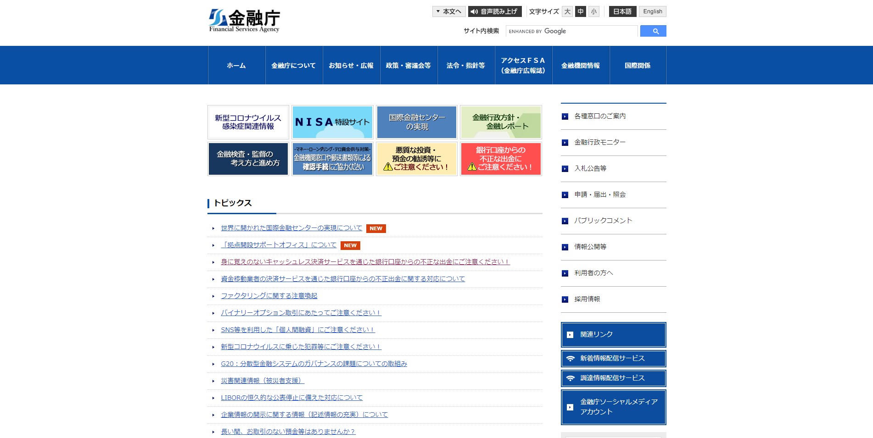Viewport: 873px width, 438px height.
Task: Open the 金融庁について navigation menu
Action: pyautogui.click(x=294, y=66)
